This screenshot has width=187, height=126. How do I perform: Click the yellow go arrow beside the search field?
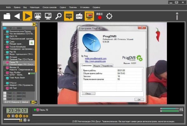pyautogui.click(x=34, y=24)
